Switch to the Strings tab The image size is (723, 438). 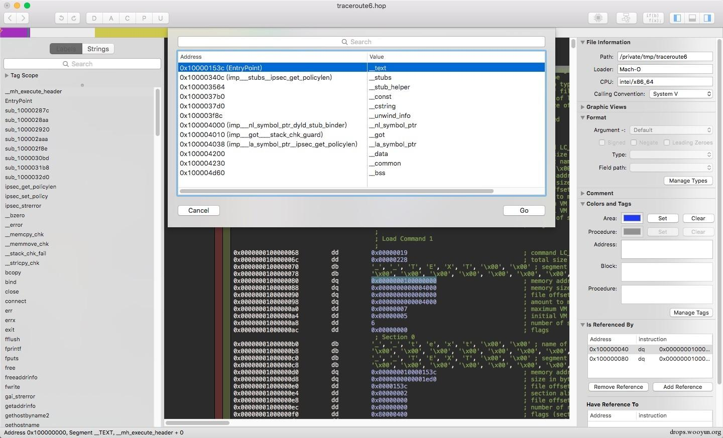tap(98, 49)
